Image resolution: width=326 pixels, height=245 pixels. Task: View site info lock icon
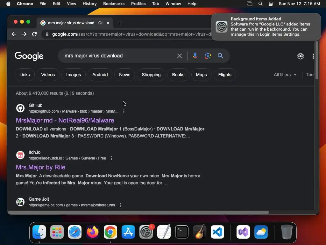click(47, 34)
